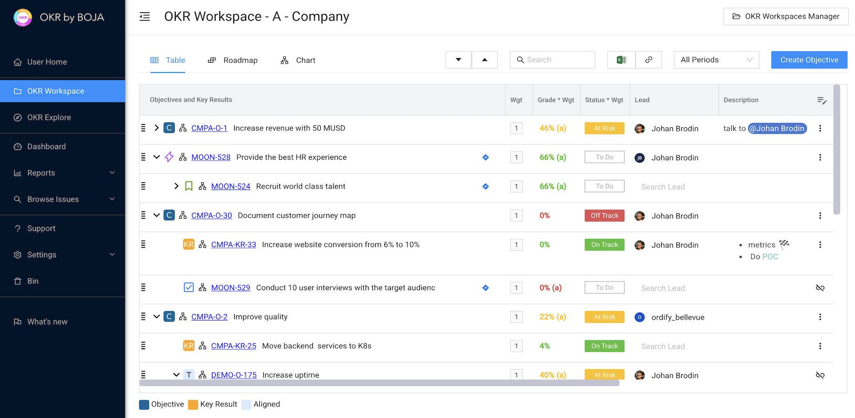
Task: Open Dashboard from the sidebar
Action: point(46,147)
